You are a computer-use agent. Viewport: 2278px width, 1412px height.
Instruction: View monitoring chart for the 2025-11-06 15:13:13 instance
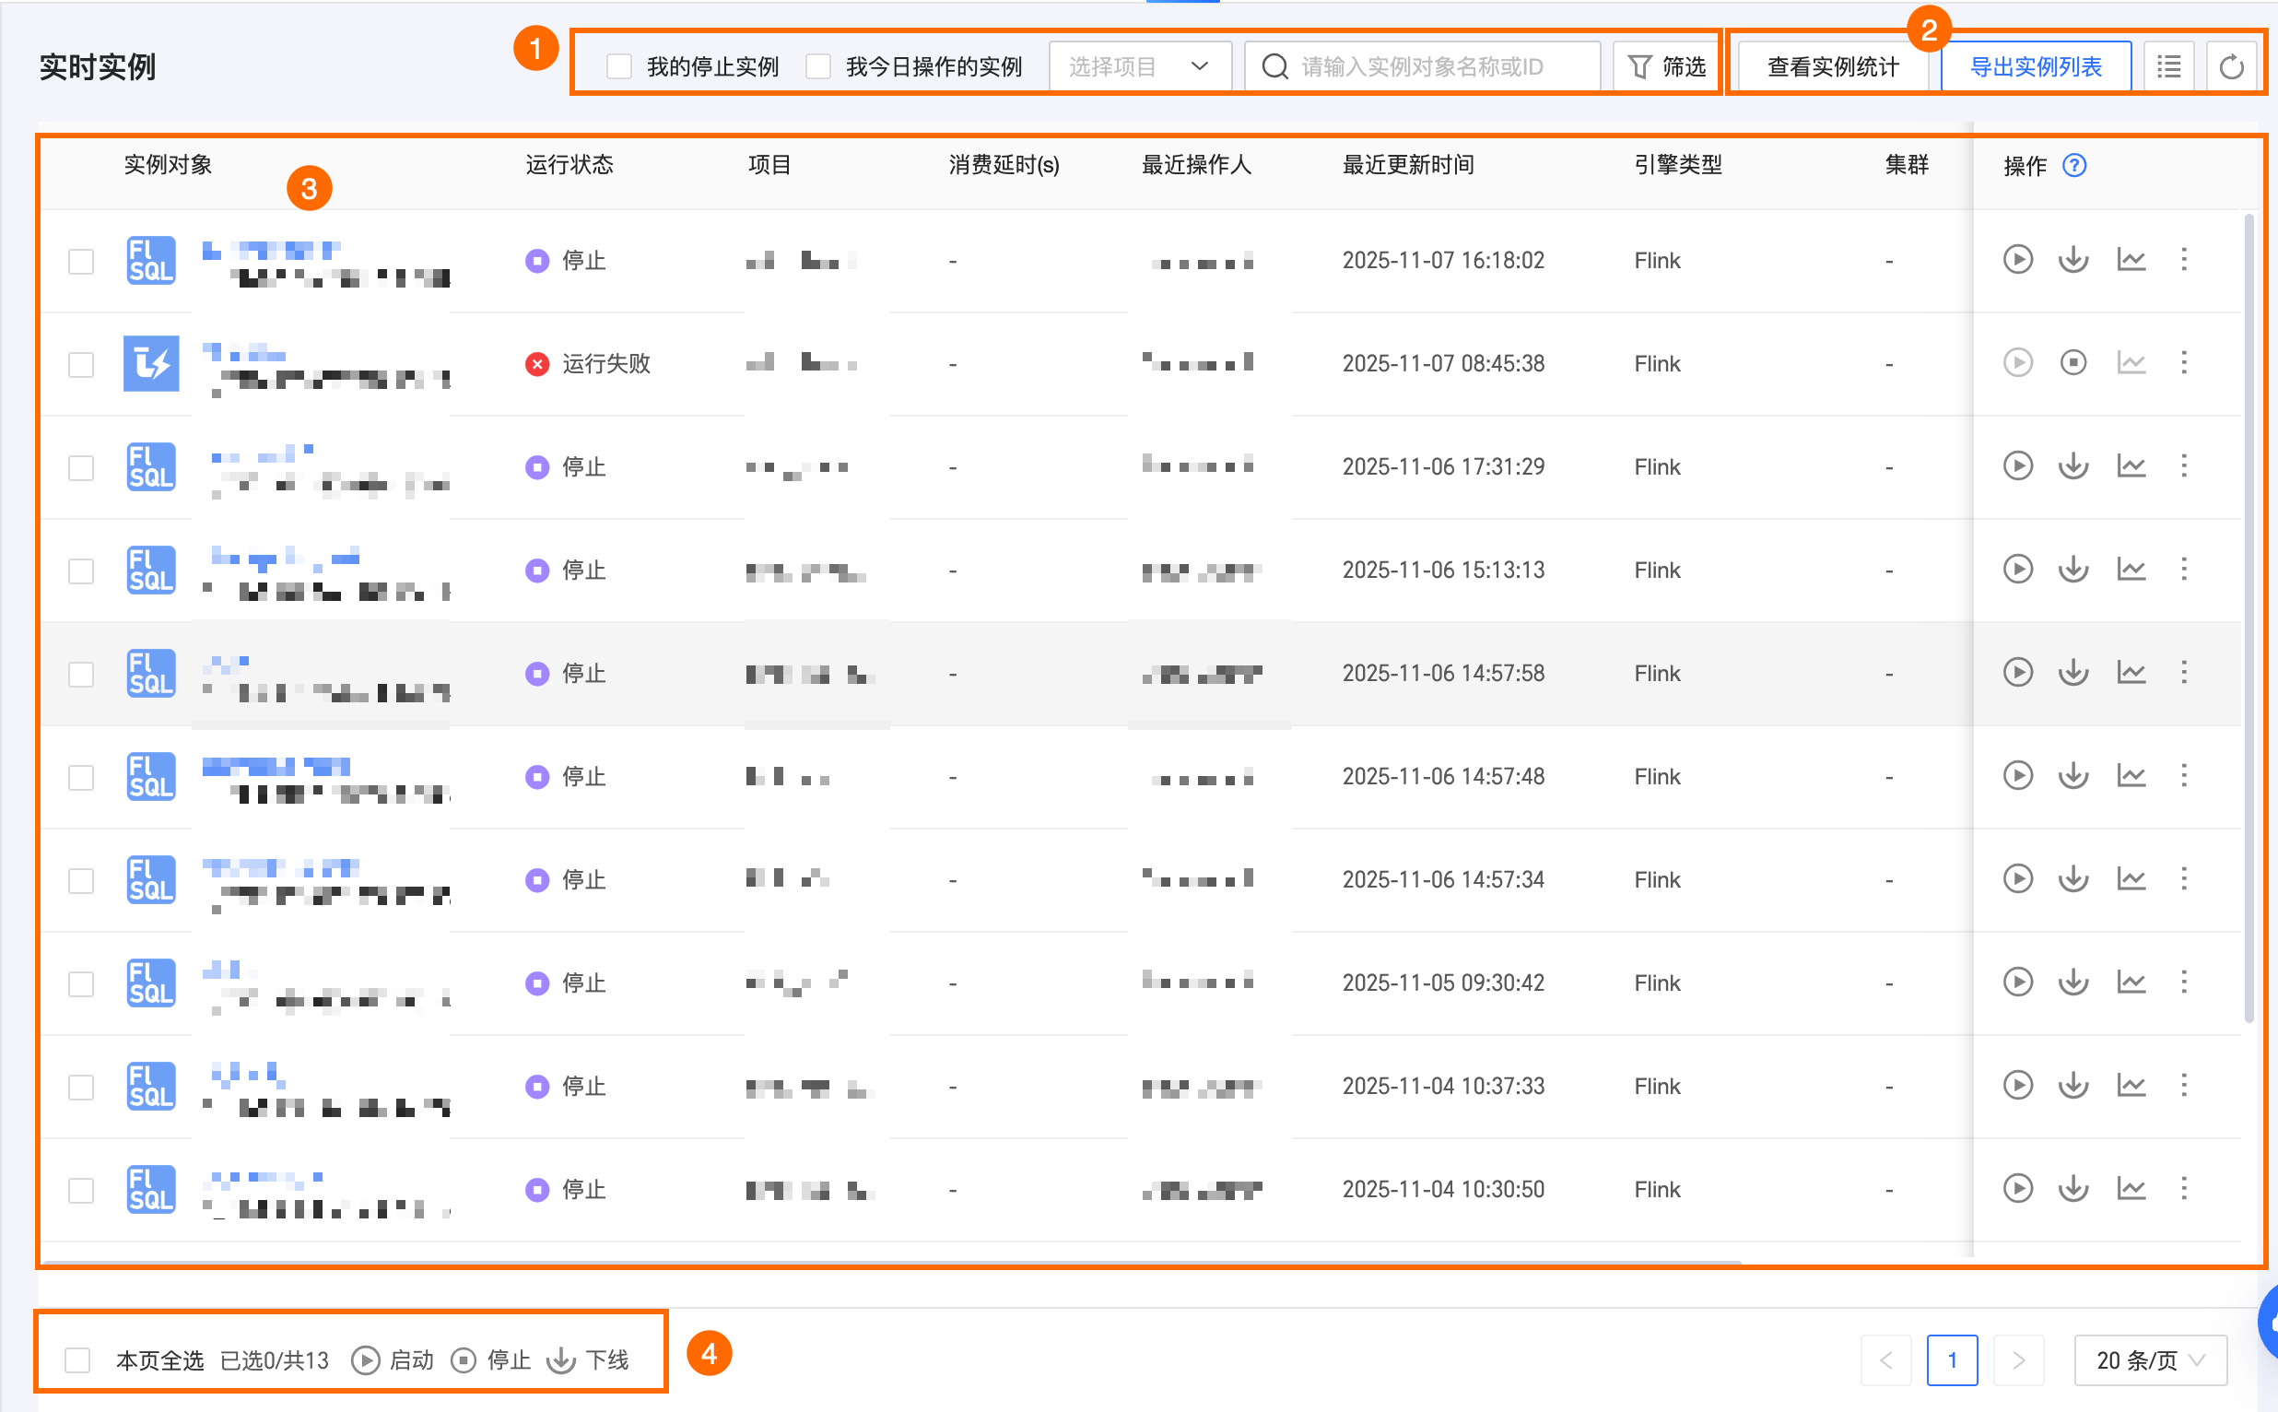pyautogui.click(x=2131, y=569)
